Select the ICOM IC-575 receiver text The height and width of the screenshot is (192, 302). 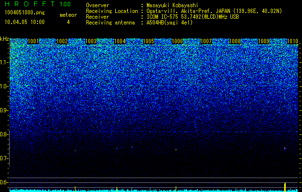(193, 17)
